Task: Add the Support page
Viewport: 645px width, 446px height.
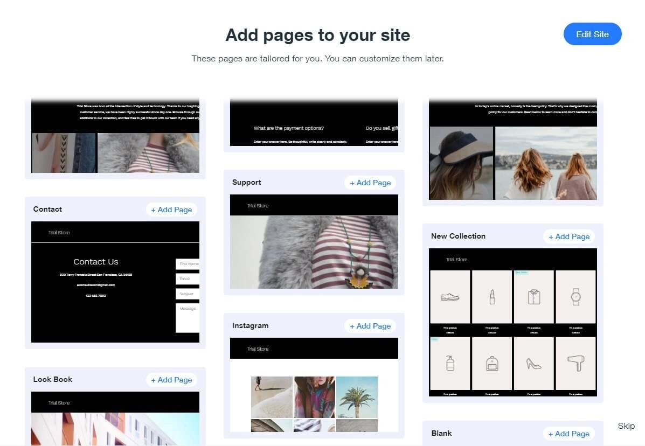Action: pos(370,183)
